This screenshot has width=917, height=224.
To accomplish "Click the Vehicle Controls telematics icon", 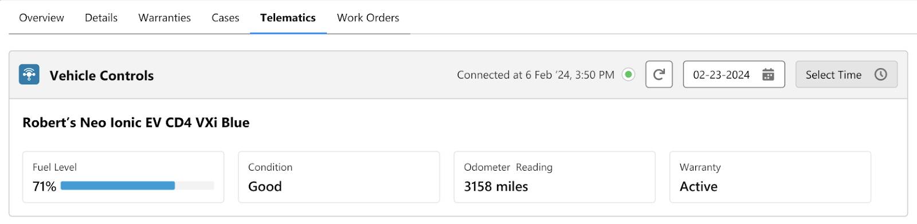I will point(29,74).
